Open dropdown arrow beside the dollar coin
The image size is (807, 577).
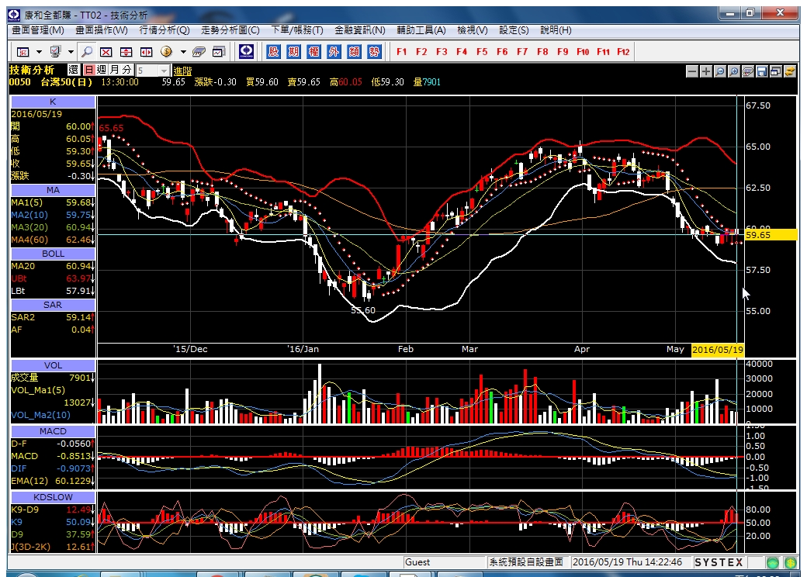pos(182,52)
